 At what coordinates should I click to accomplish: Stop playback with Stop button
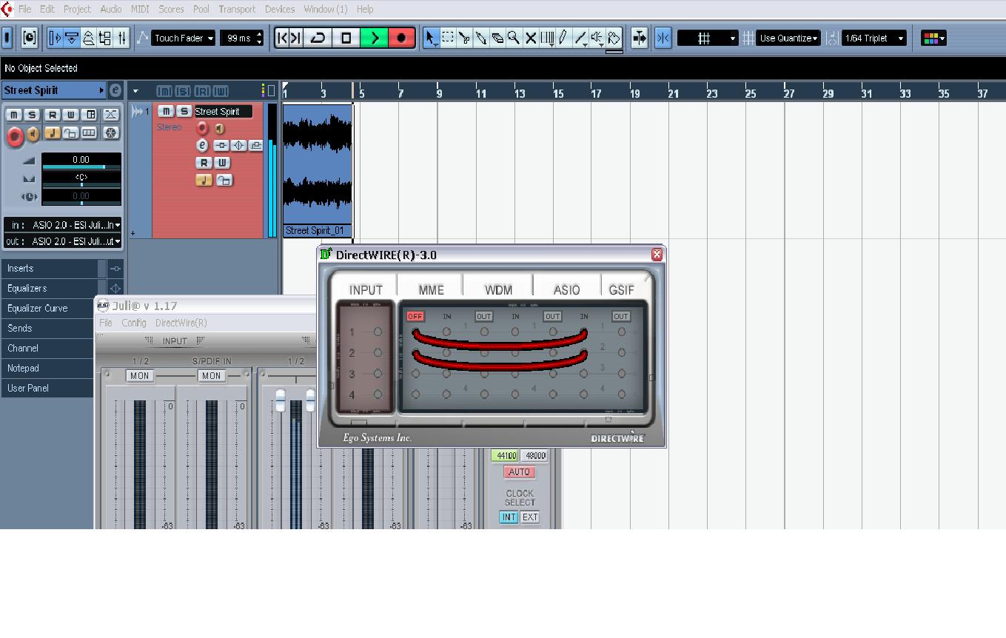click(346, 38)
